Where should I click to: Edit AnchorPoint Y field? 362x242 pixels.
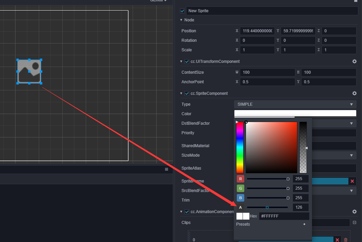pyautogui.click(x=329, y=82)
